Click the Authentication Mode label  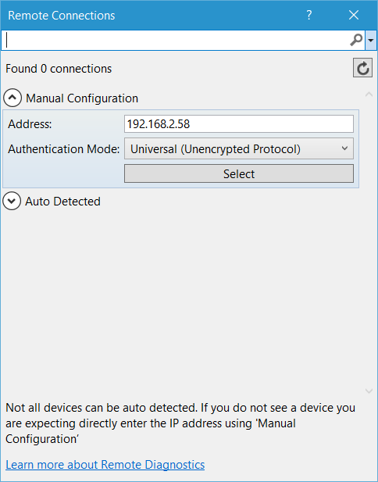pyautogui.click(x=63, y=149)
